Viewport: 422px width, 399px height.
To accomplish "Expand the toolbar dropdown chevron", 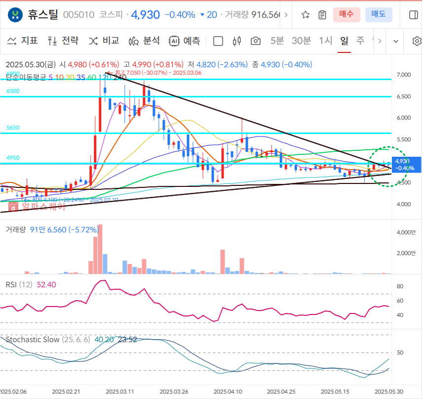I will tap(396, 41).
